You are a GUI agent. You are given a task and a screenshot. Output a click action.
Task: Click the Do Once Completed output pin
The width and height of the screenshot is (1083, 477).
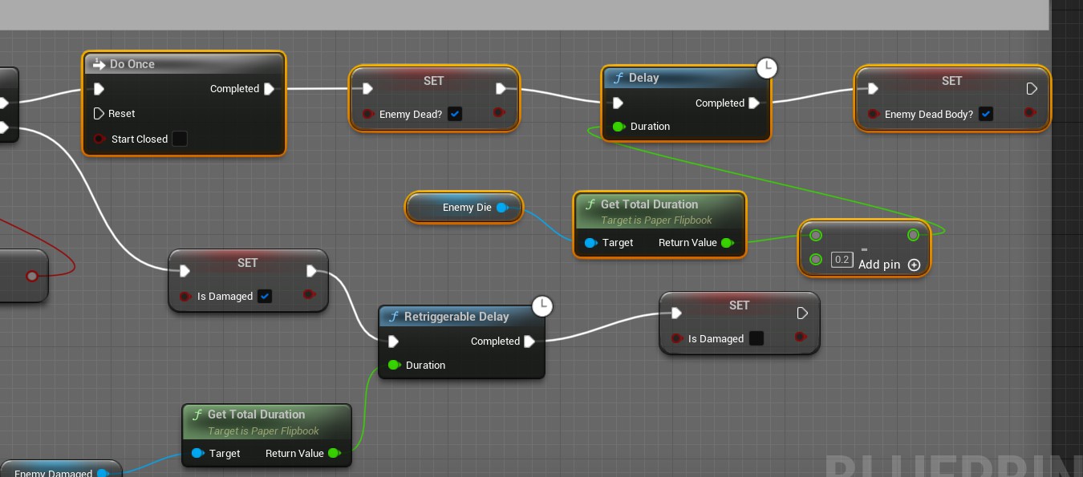coord(269,89)
